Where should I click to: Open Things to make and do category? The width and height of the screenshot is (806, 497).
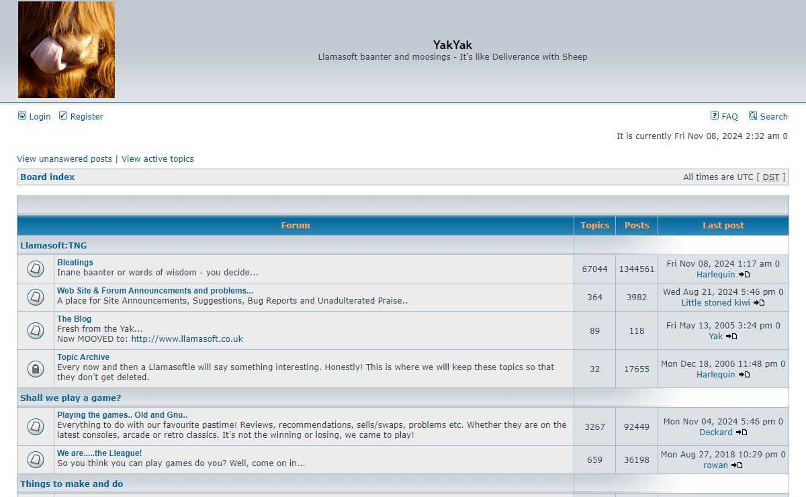pyautogui.click(x=72, y=484)
